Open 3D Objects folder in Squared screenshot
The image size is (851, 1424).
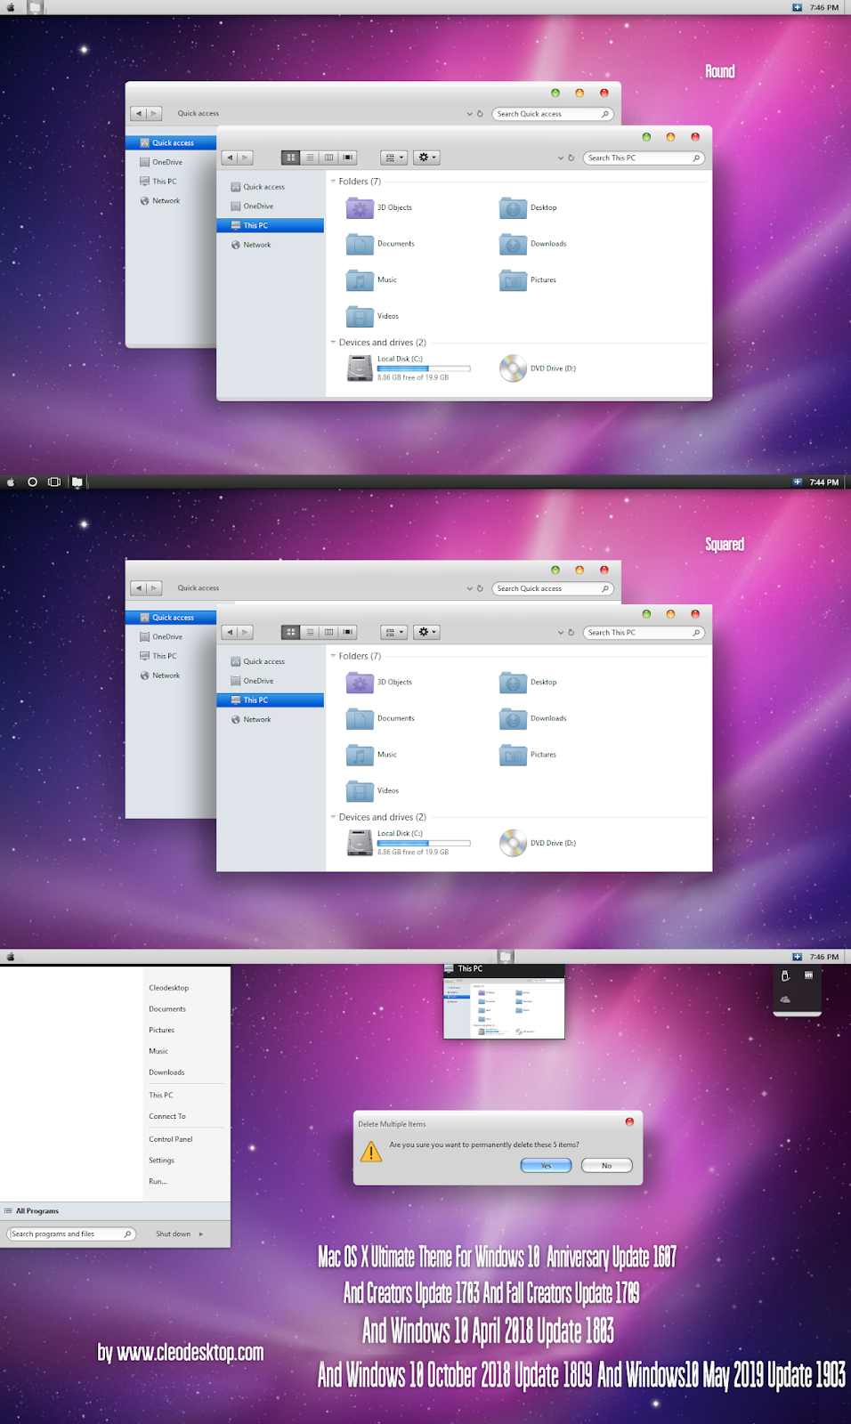[379, 683]
